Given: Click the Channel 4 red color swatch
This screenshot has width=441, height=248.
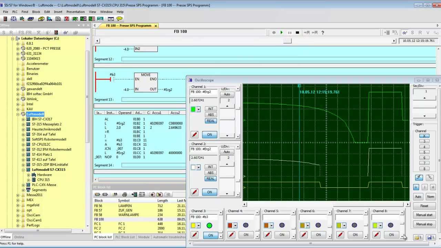Looking at the screenshot, I should [230, 226].
